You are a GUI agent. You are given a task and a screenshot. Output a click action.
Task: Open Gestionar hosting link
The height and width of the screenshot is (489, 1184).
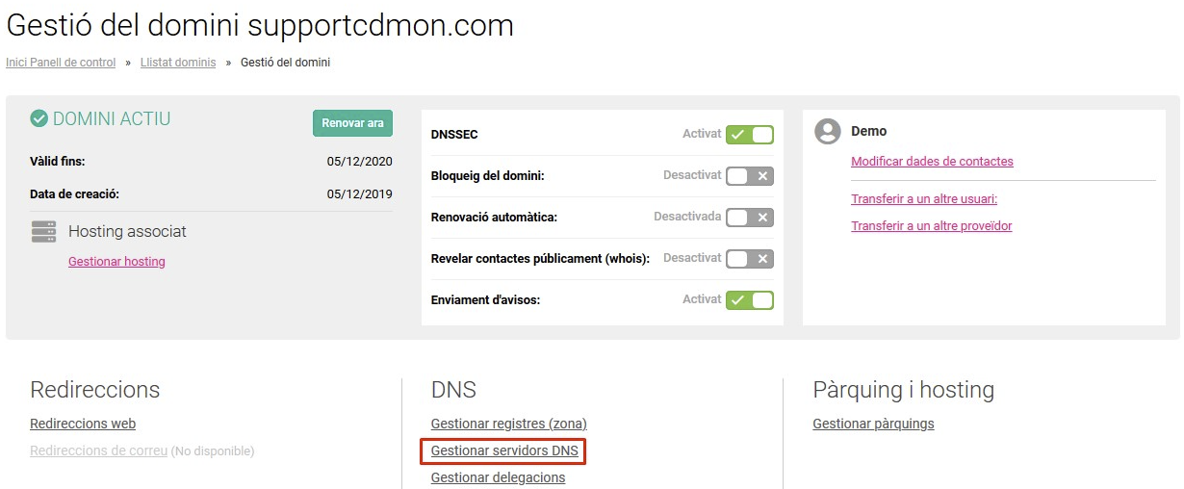click(116, 262)
